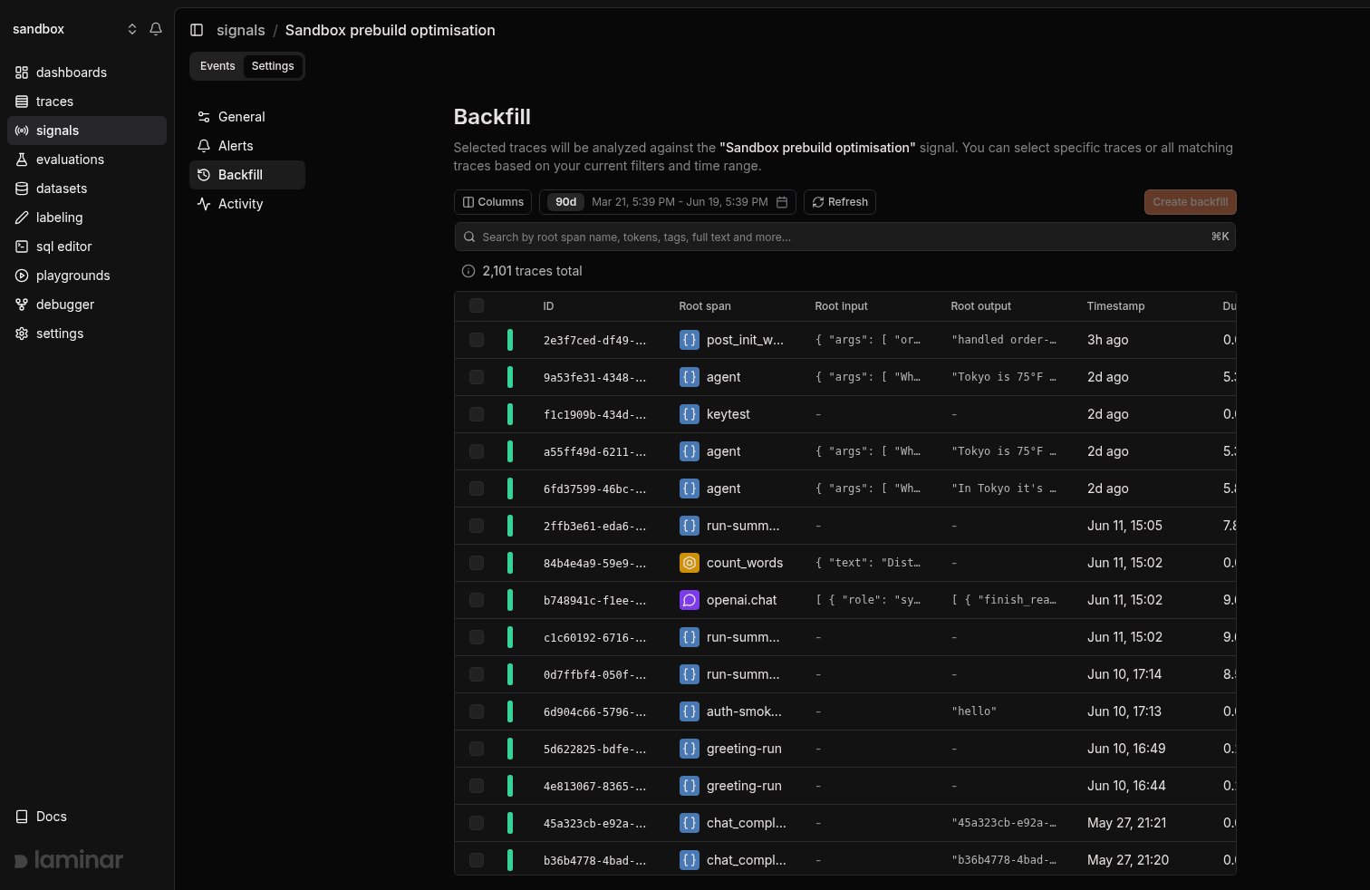1370x890 pixels.
Task: Open the Columns selector
Action: 494,202
